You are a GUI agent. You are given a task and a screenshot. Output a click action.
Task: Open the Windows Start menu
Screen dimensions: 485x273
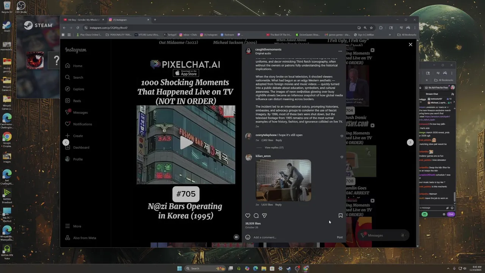click(180, 268)
